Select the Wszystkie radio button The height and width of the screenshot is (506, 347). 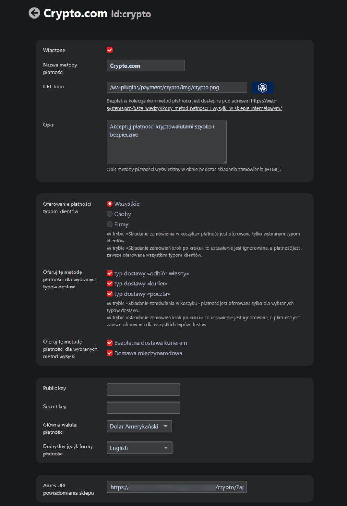click(110, 204)
